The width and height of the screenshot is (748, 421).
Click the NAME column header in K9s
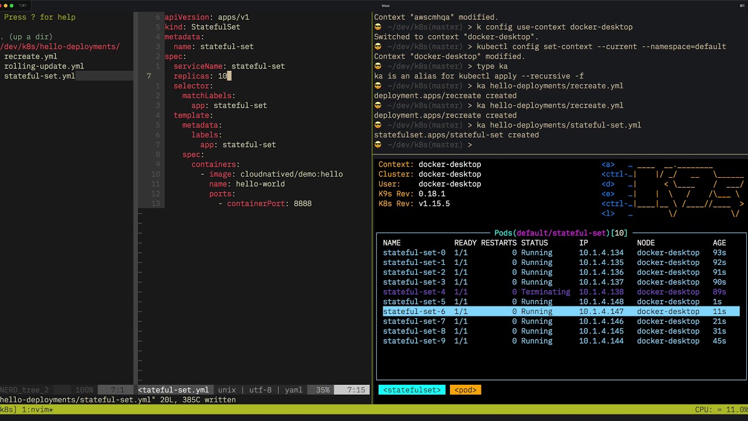(x=392, y=243)
